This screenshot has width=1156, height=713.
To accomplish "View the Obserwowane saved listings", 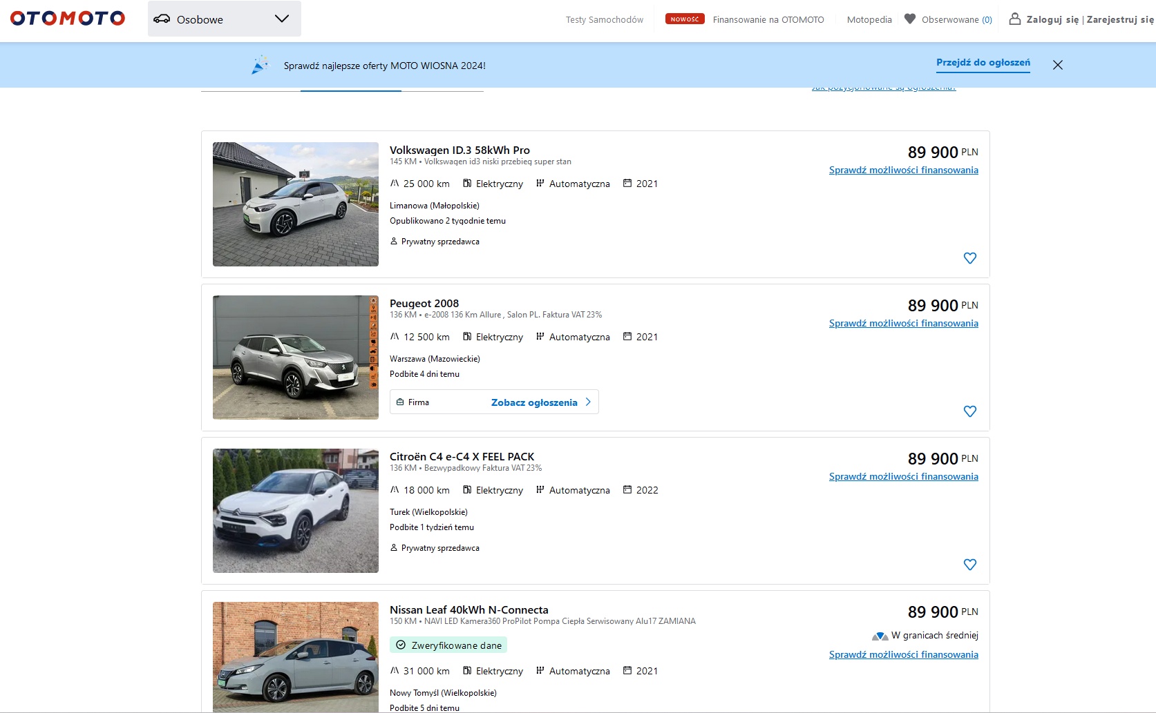I will pos(956,19).
